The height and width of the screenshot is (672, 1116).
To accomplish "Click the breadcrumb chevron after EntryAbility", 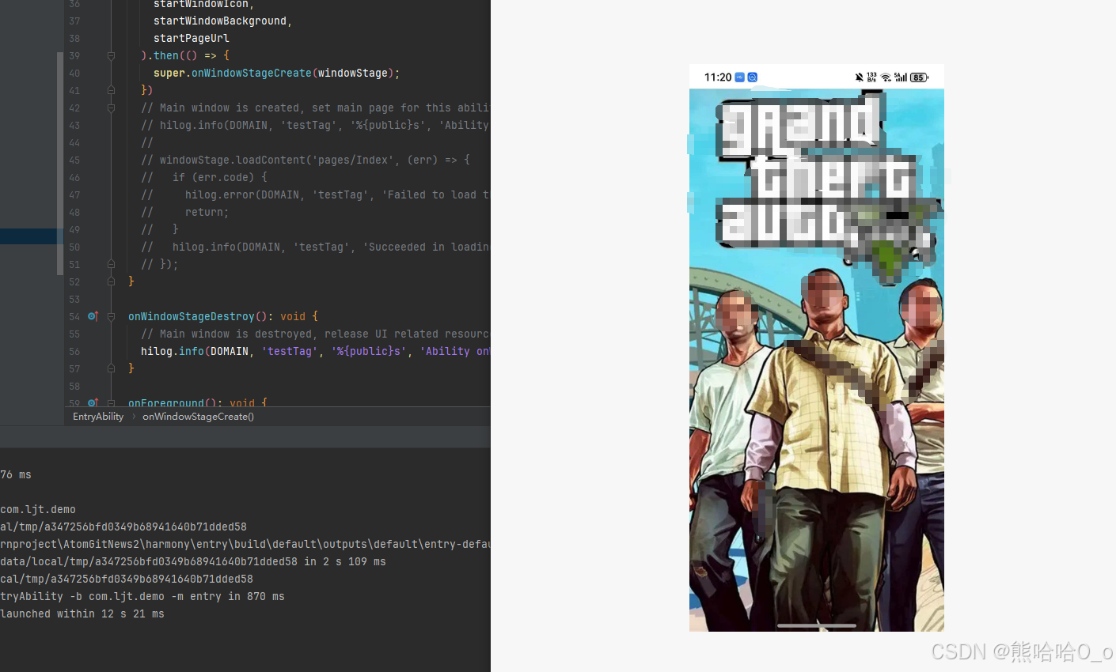I will click(x=134, y=417).
